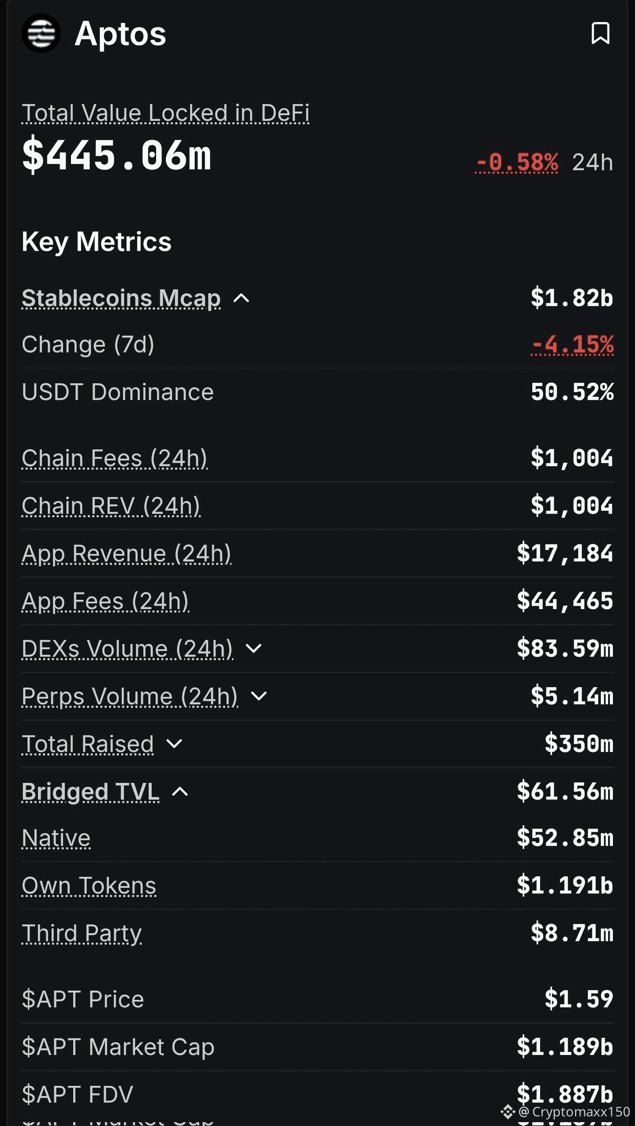
Task: Click the Third Party label
Action: tap(81, 934)
